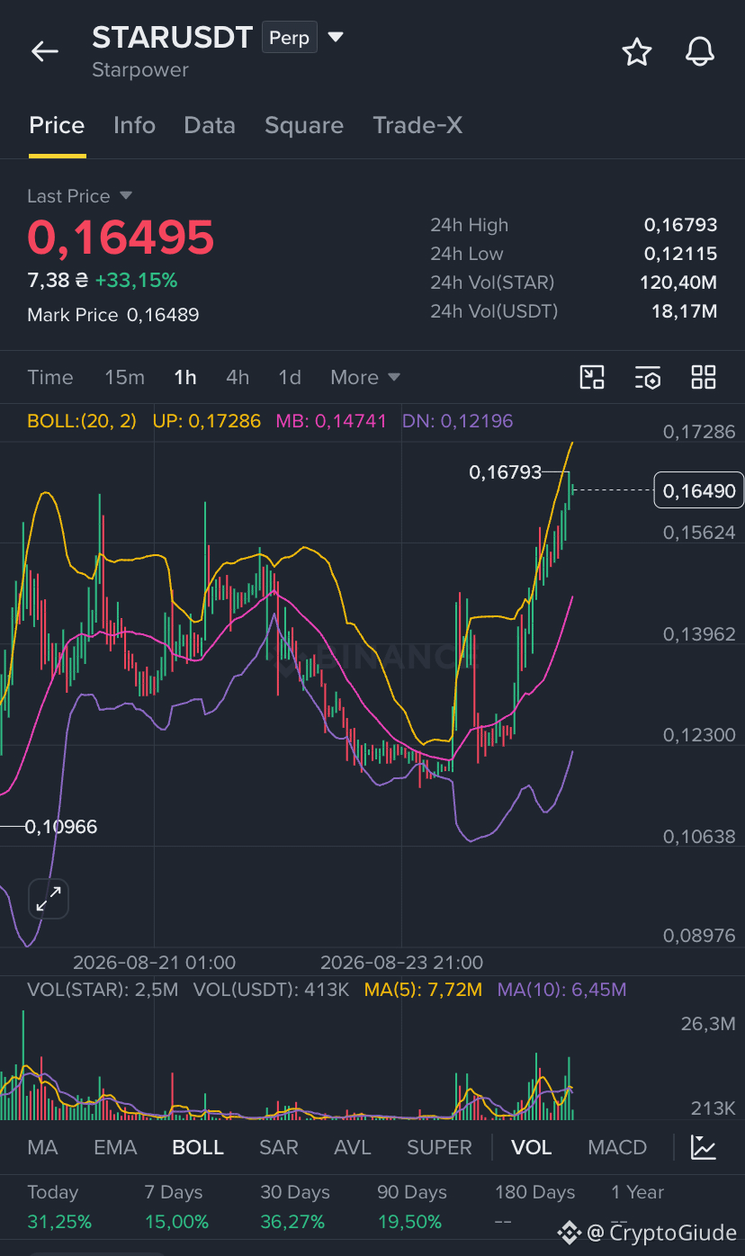
Task: Tap the Mark Price 0,16489 value
Action: pos(163,315)
